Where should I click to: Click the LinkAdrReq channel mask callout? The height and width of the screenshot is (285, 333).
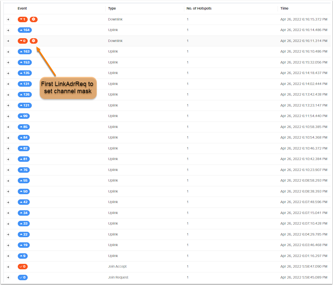pos(68,88)
